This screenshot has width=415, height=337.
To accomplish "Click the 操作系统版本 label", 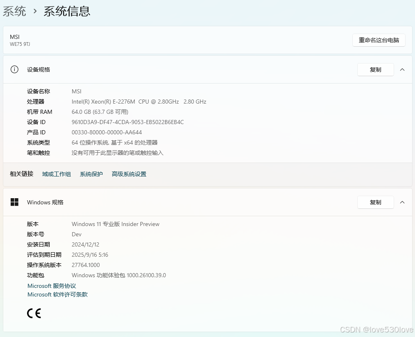I will (x=44, y=265).
